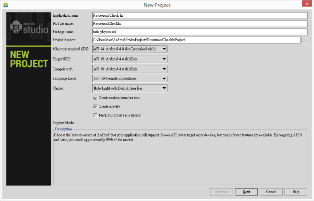The image size is (314, 201).
Task: Open the Compile with dropdown
Action: tap(130, 69)
